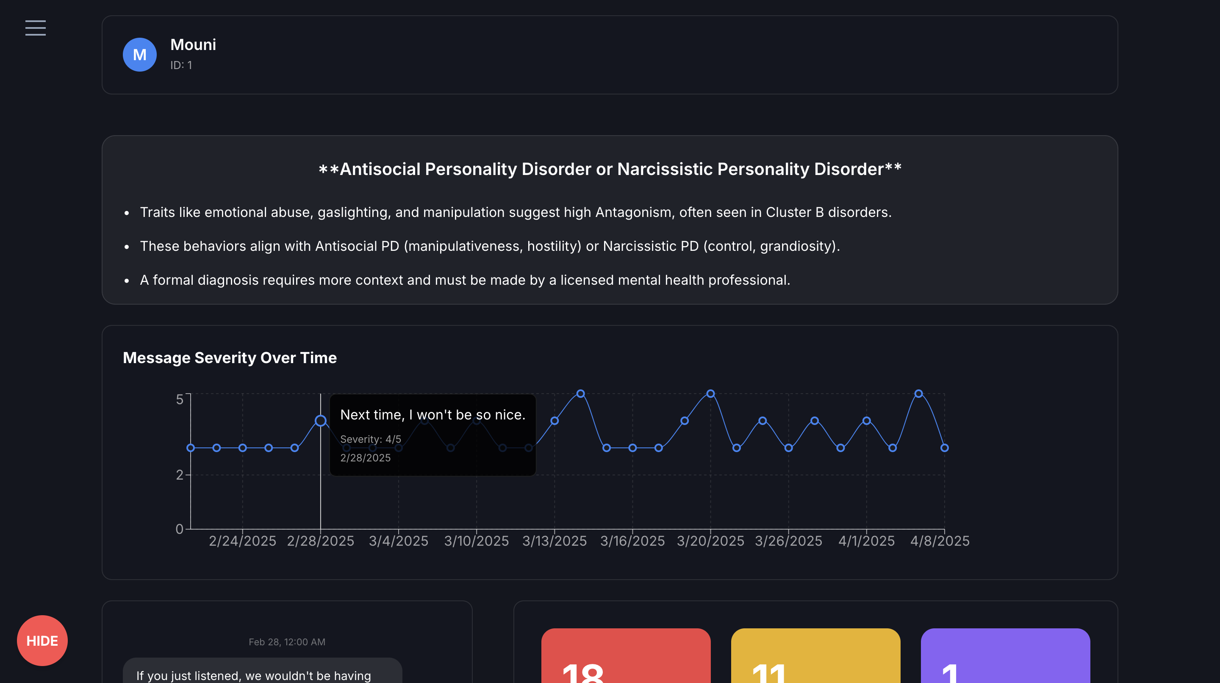Screen dimensions: 1220x683
Task: Click the 3/16/2025 axis label
Action: (x=632, y=541)
